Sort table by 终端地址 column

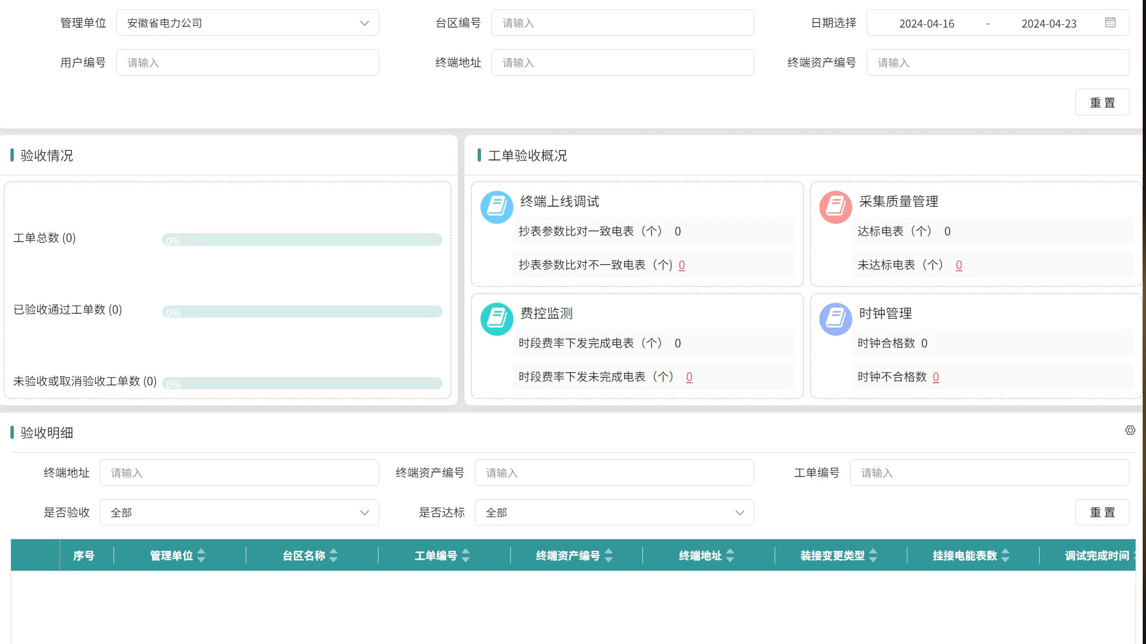click(730, 555)
